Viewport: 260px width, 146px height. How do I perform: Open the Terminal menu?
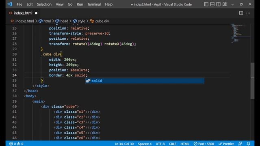coord(94,4)
